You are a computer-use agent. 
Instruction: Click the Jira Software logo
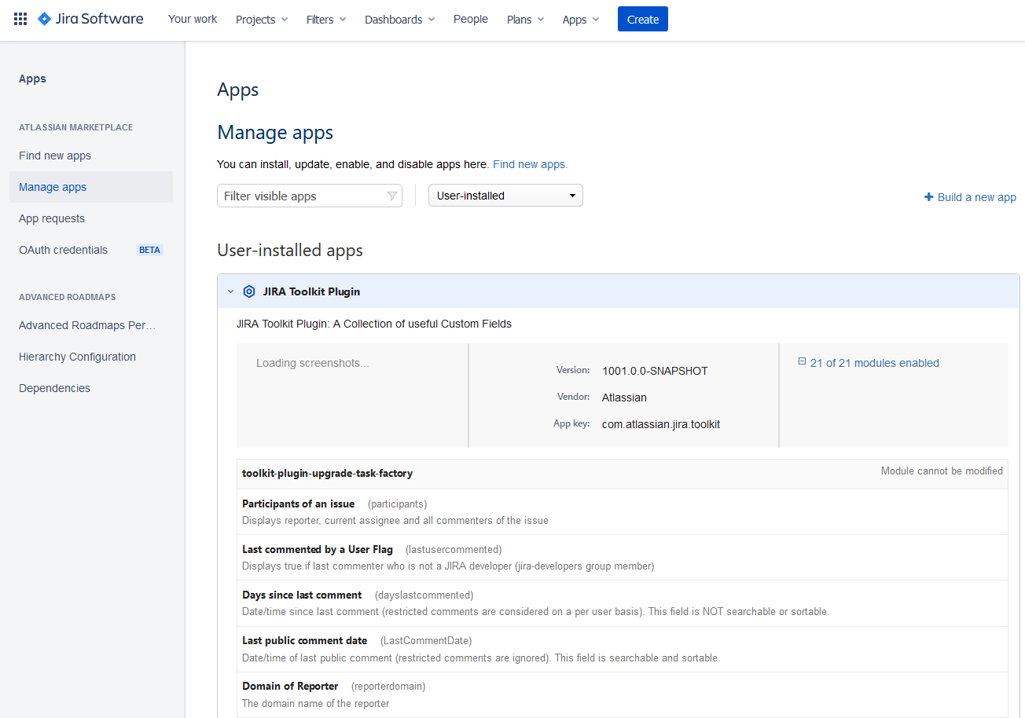click(x=90, y=19)
